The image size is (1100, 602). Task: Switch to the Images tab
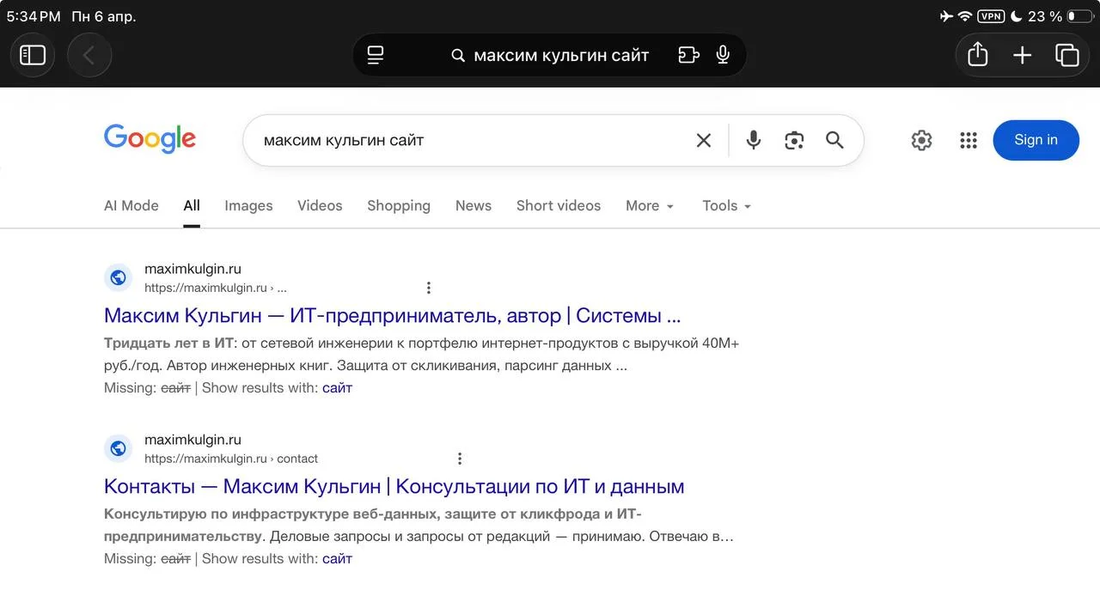coord(248,206)
